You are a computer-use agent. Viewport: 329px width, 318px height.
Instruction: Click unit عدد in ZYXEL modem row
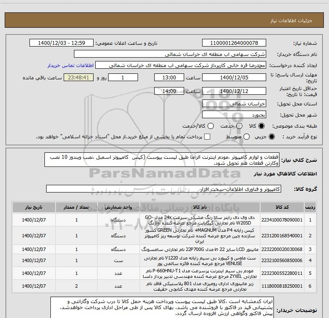[118, 274]
